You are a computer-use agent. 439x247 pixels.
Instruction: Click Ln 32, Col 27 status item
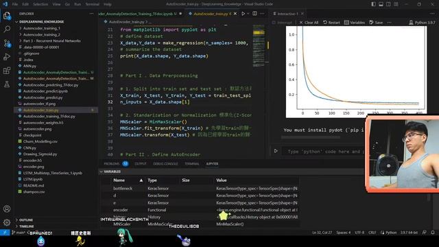point(322,233)
